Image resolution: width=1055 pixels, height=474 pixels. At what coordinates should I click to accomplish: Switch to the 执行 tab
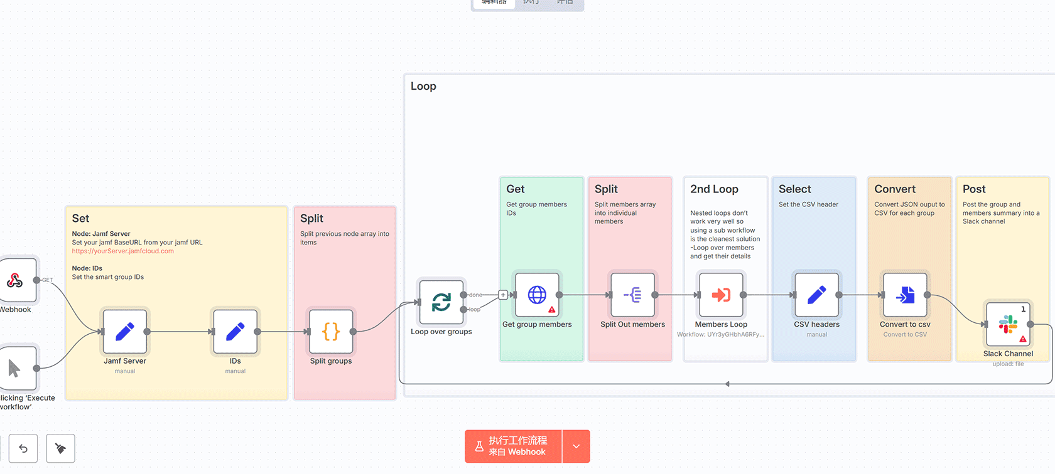click(x=531, y=3)
